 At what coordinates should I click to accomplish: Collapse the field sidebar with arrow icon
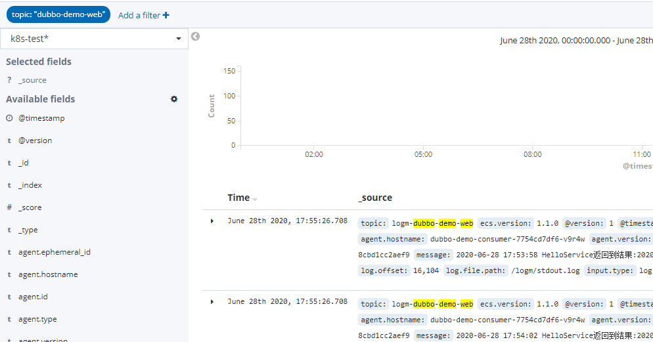195,37
